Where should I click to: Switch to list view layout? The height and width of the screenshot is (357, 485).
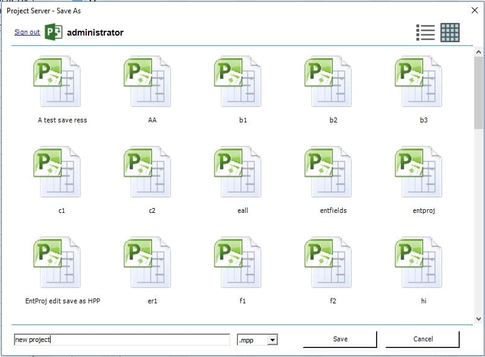[x=425, y=33]
